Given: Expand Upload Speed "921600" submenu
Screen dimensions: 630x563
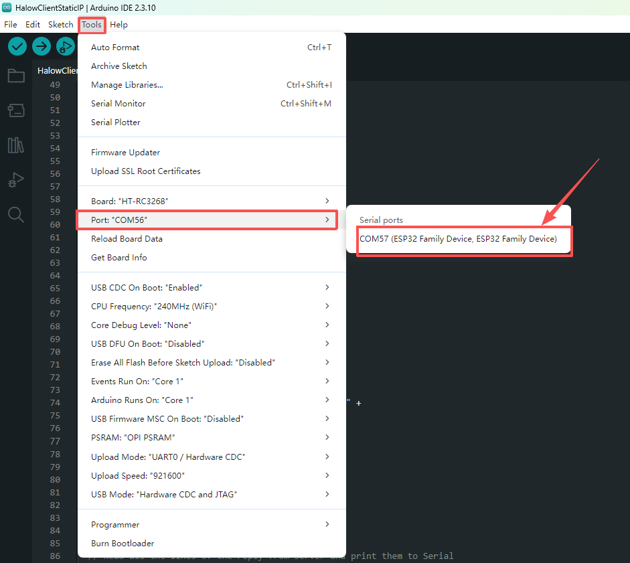Looking at the screenshot, I should coord(212,476).
